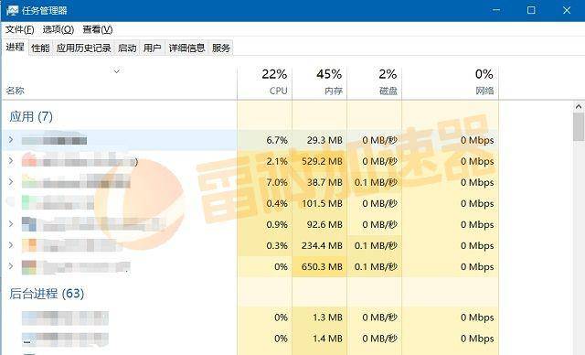Expand the app row using 92.6 MB
The height and width of the screenshot is (355, 585).
point(11,223)
